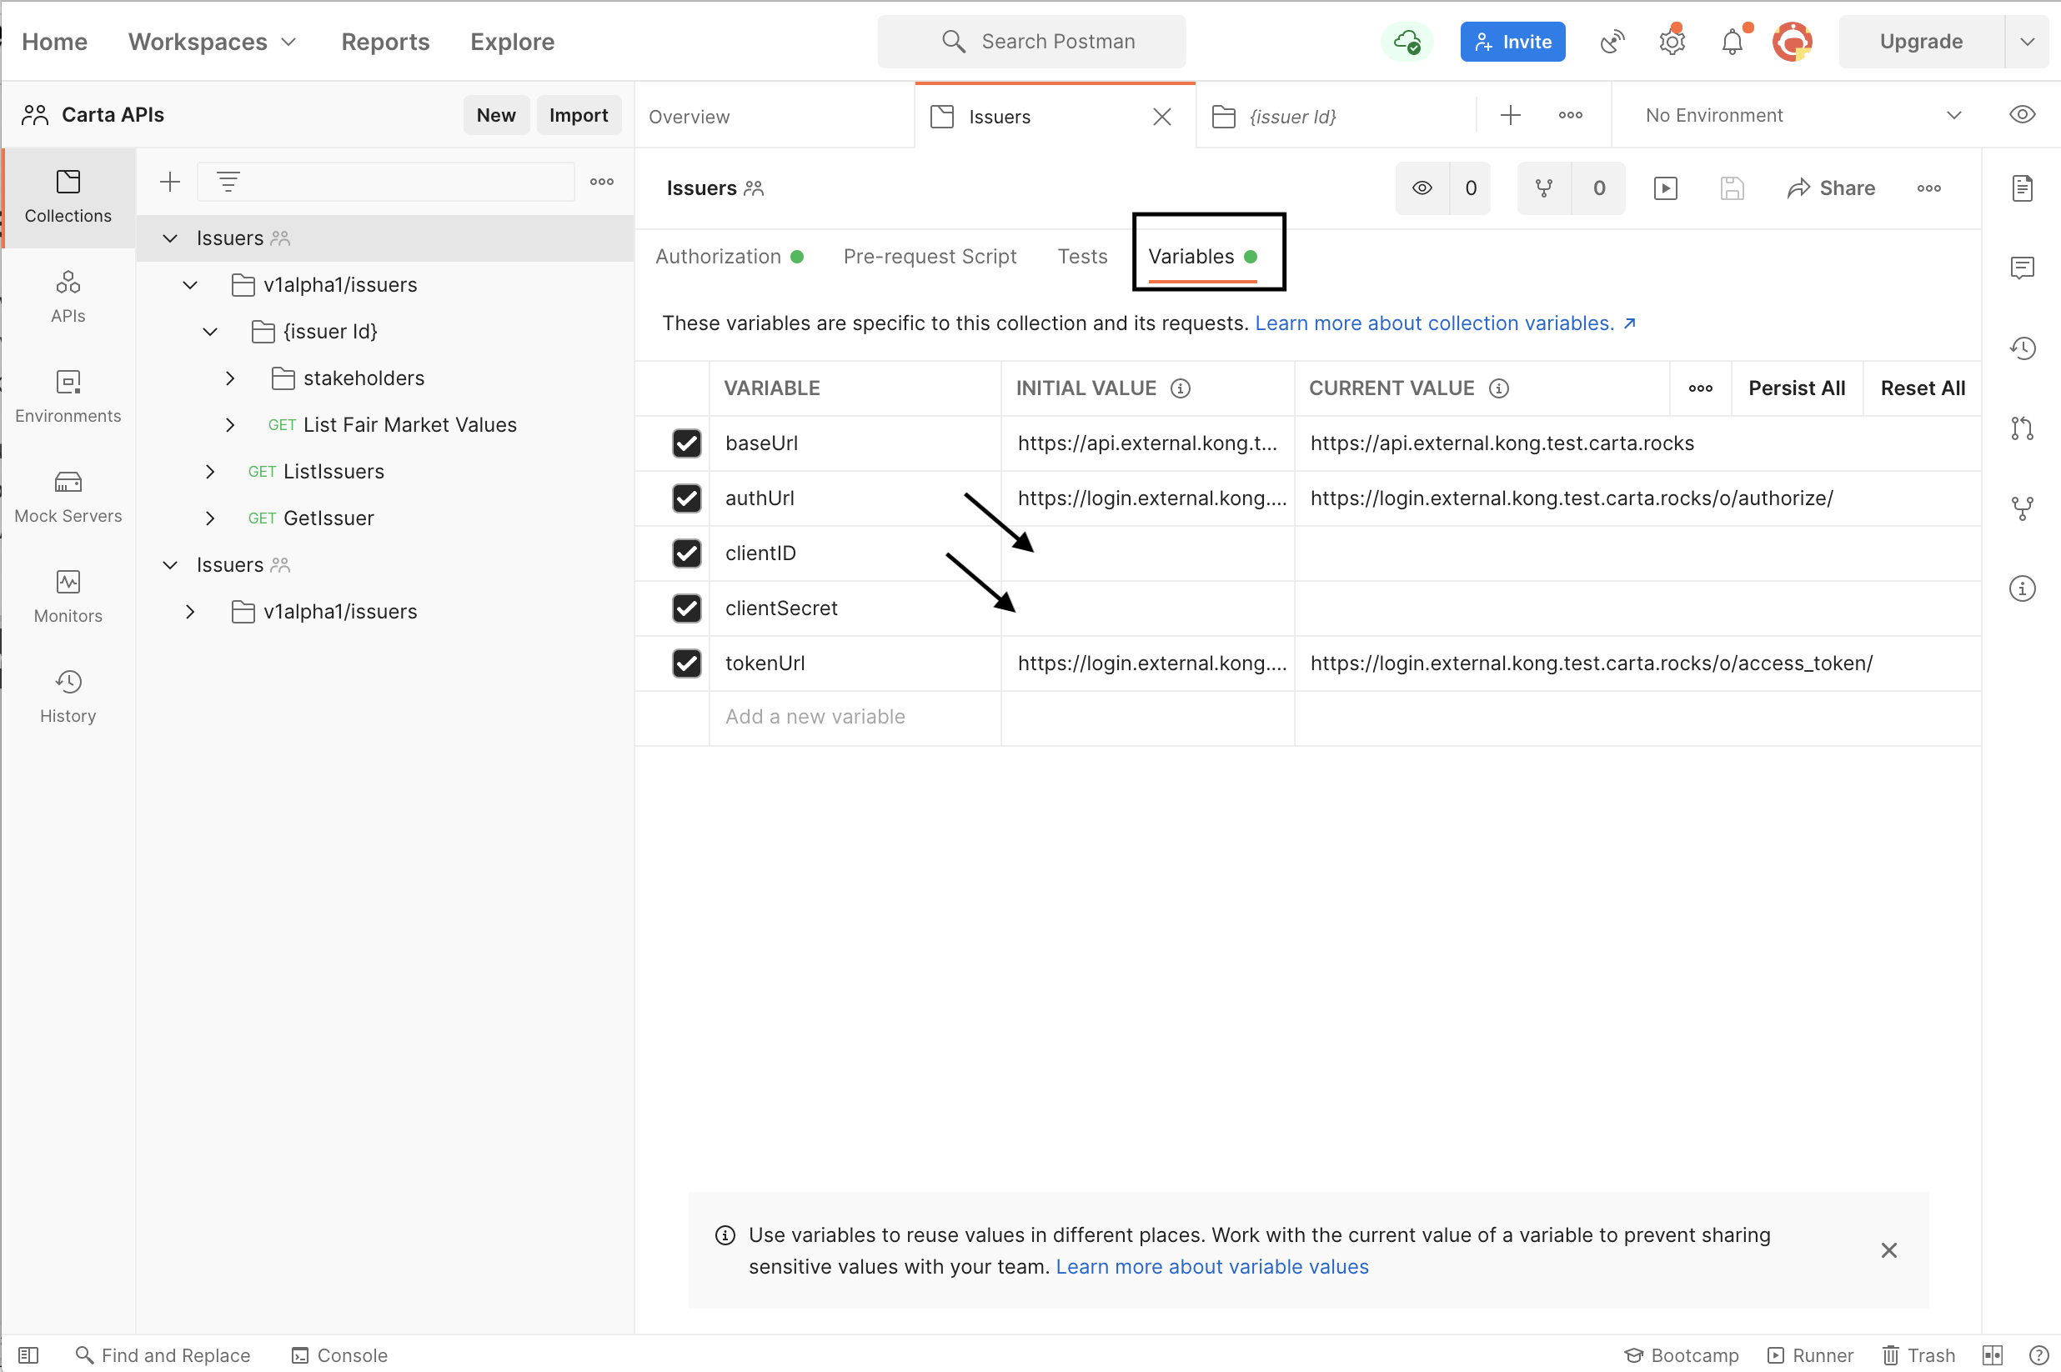Image resolution: width=2061 pixels, height=1372 pixels.
Task: Click the Search Postman field
Action: pyautogui.click(x=1031, y=41)
